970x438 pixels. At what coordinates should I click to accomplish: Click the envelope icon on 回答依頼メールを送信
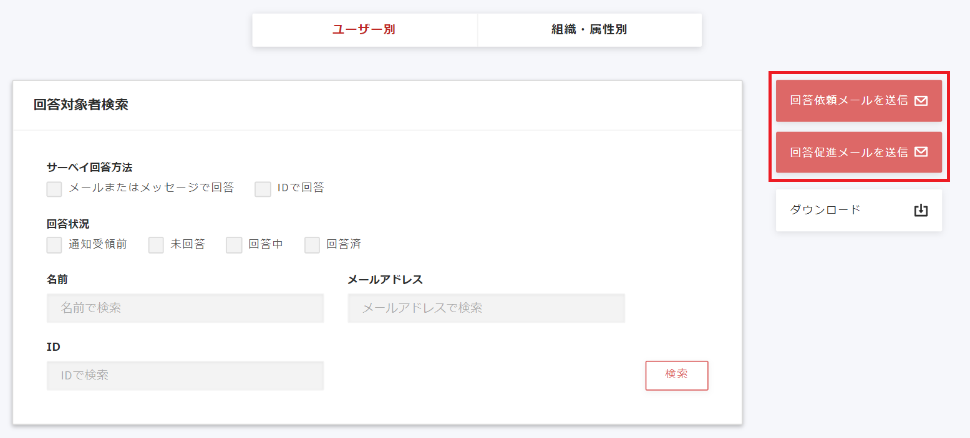point(923,100)
